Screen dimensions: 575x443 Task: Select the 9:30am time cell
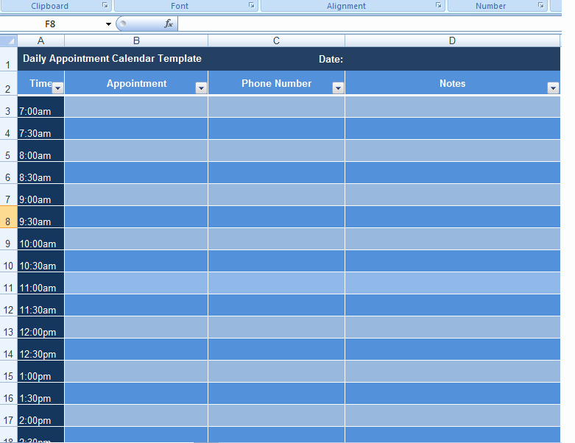click(x=41, y=217)
